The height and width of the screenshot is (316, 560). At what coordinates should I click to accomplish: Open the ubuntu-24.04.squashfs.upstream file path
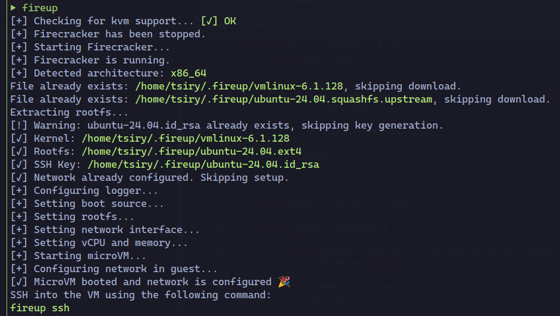click(x=284, y=100)
